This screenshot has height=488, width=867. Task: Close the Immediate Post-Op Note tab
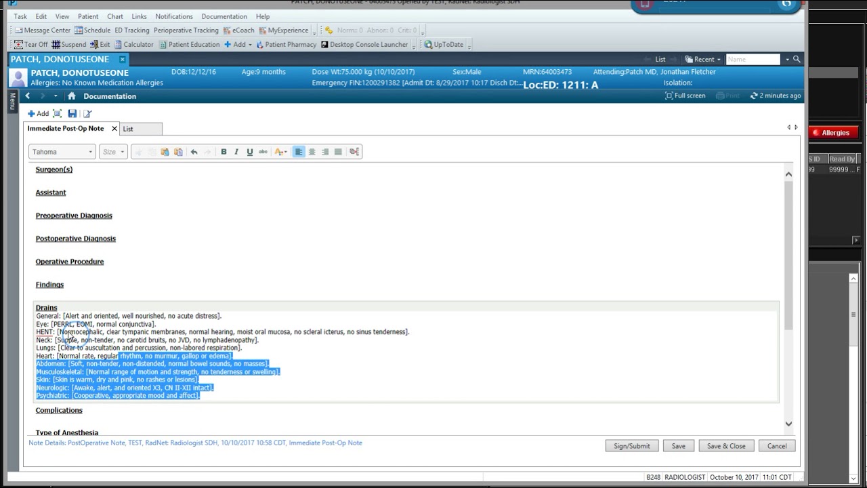click(114, 129)
